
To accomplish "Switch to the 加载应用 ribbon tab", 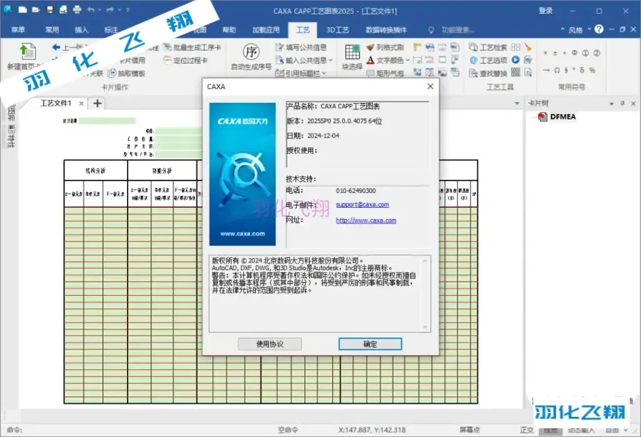I will (x=265, y=29).
